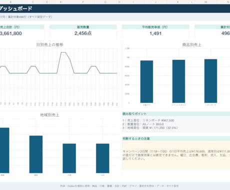Select the 1,491 average price value
This screenshot has width=230, height=190.
click(155, 33)
